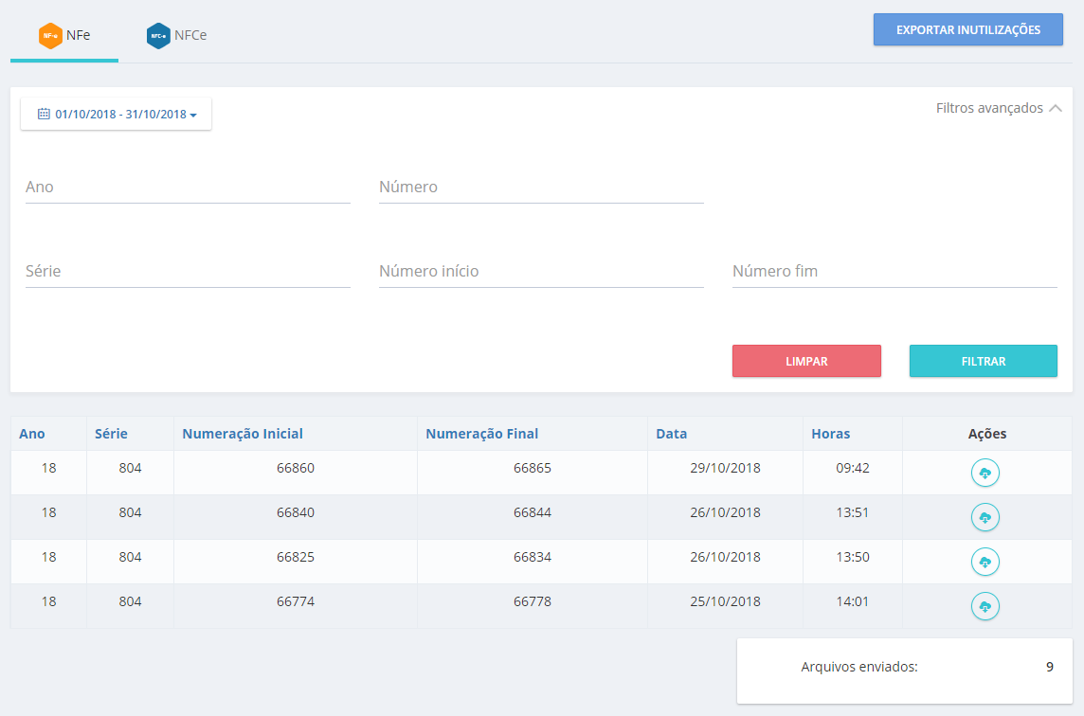
Task: Download file for range 66774-66778
Action: [985, 606]
